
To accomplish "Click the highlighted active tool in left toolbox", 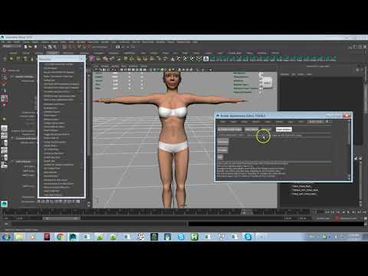I will pos(4,98).
